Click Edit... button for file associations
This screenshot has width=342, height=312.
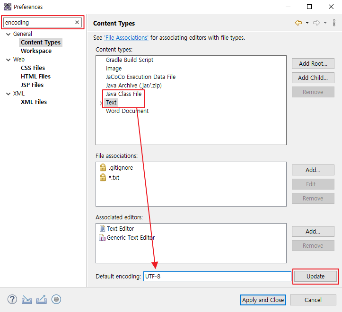[x=313, y=184]
